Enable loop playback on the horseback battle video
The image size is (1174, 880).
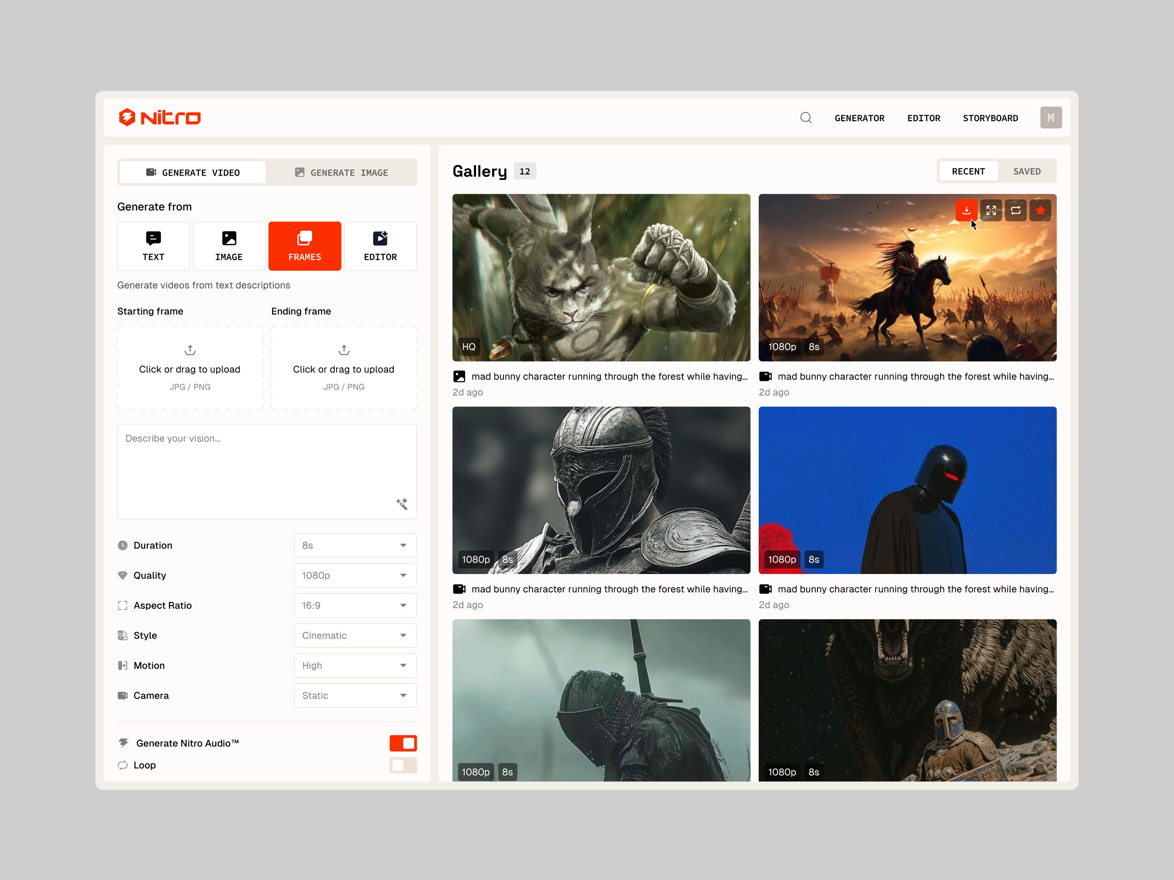pyautogui.click(x=1016, y=210)
